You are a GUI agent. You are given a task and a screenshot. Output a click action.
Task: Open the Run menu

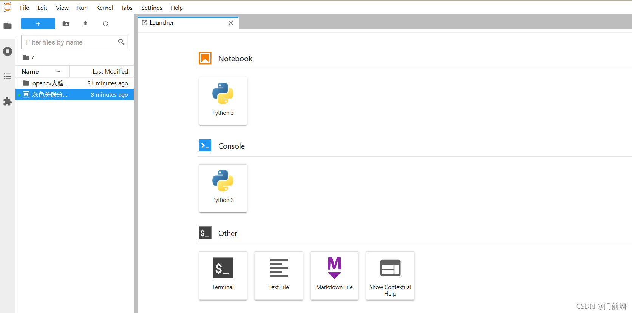(82, 8)
